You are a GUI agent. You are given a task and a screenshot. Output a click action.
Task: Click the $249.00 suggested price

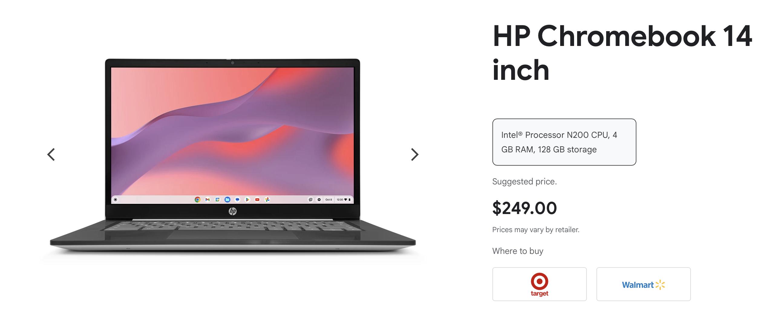(524, 208)
